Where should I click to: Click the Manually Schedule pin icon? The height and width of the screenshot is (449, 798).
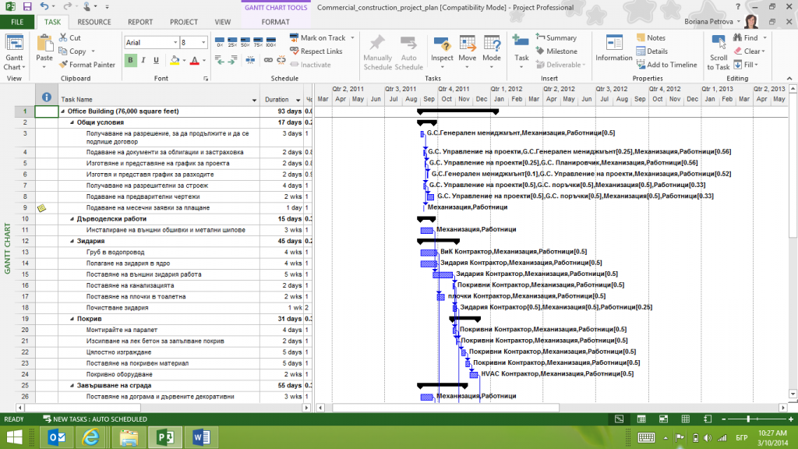tap(377, 44)
